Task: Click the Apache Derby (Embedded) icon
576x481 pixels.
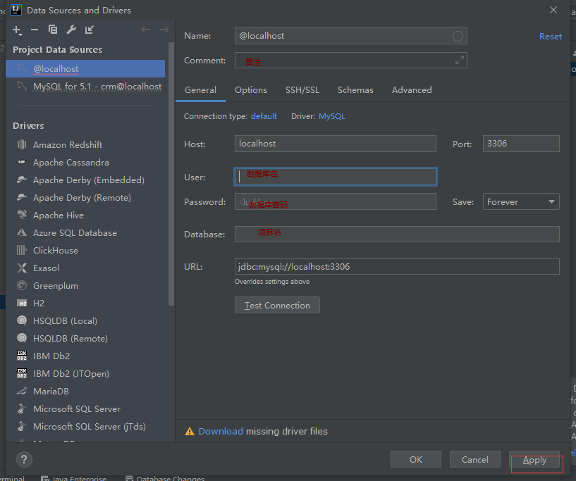Action: (x=22, y=180)
